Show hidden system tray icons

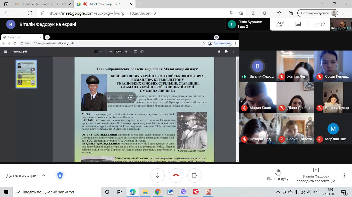click(x=278, y=192)
